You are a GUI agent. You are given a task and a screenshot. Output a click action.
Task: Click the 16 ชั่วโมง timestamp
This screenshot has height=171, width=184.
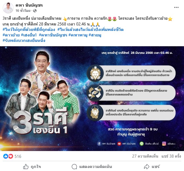click(23, 11)
